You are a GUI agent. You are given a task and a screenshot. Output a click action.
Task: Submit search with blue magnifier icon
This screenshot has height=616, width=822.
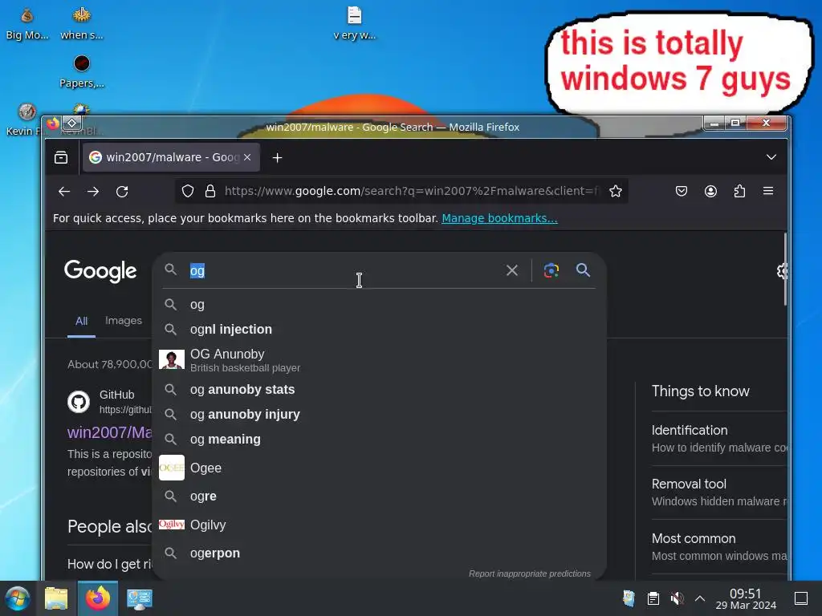[x=583, y=270]
